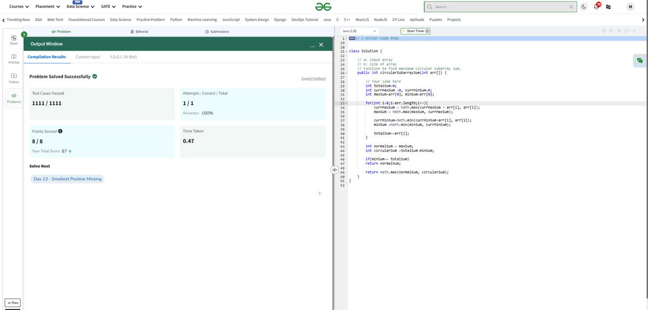This screenshot has height=310, width=648.
Task: Click the 0.47 time taken value
Action: [x=188, y=141]
